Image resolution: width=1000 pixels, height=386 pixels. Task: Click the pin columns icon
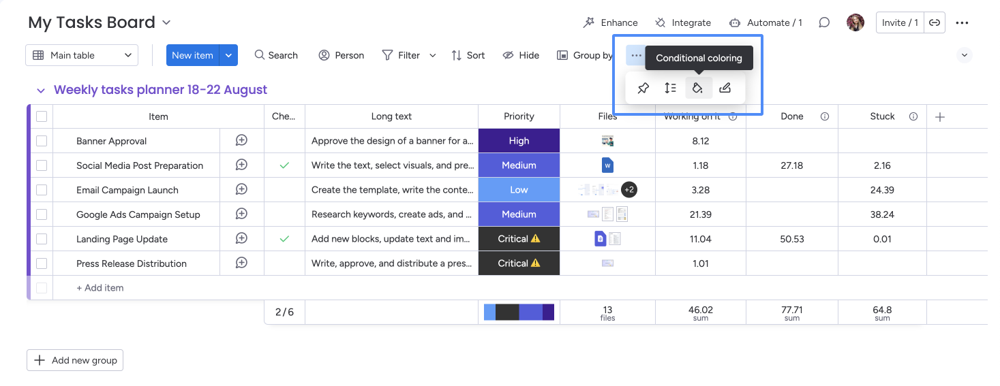coord(643,88)
